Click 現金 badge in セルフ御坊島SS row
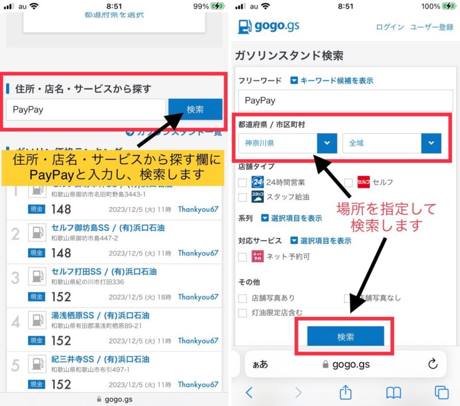460x406 pixels. pos(36,253)
